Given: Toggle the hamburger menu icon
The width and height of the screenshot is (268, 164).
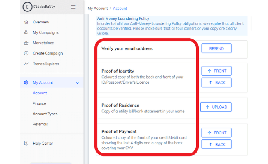Looking at the screenshot, I should (x=73, y=7).
